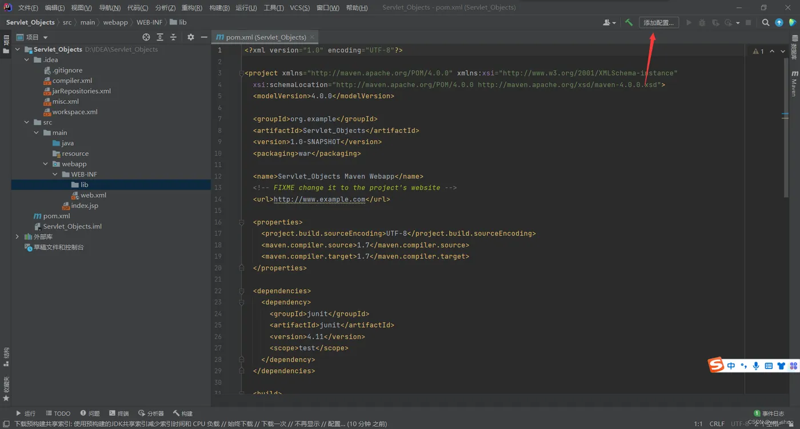Click the Profiler run icon

coord(728,22)
